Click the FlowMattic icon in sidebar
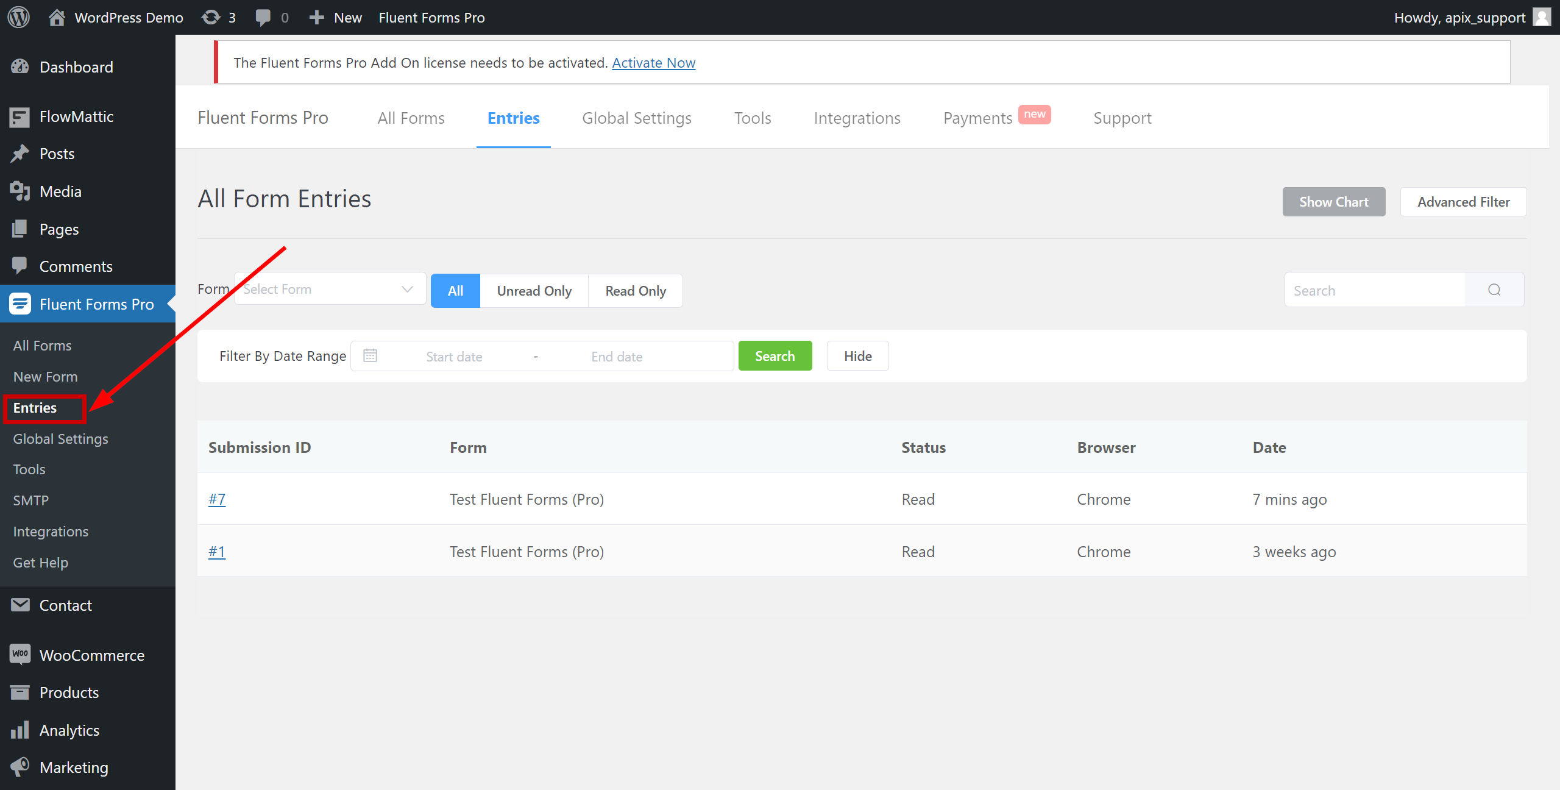 (18, 116)
